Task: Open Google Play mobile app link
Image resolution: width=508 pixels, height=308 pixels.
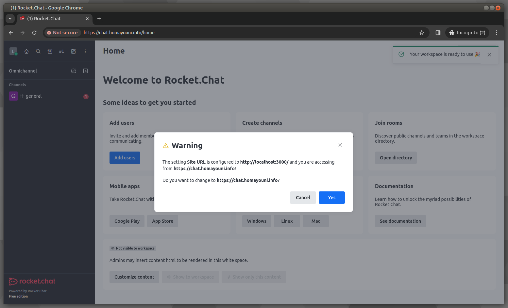Action: click(127, 221)
